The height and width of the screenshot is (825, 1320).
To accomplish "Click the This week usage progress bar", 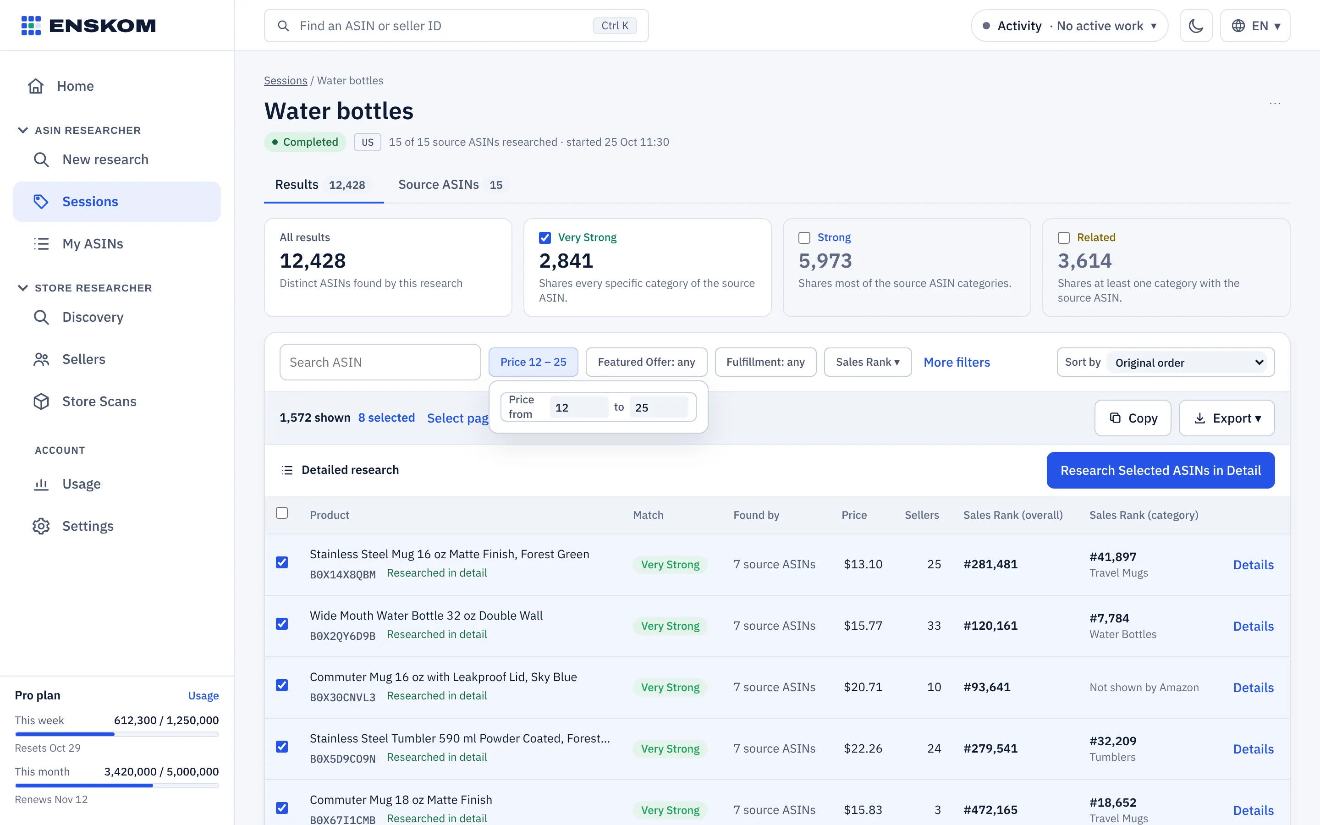I will pyautogui.click(x=117, y=734).
